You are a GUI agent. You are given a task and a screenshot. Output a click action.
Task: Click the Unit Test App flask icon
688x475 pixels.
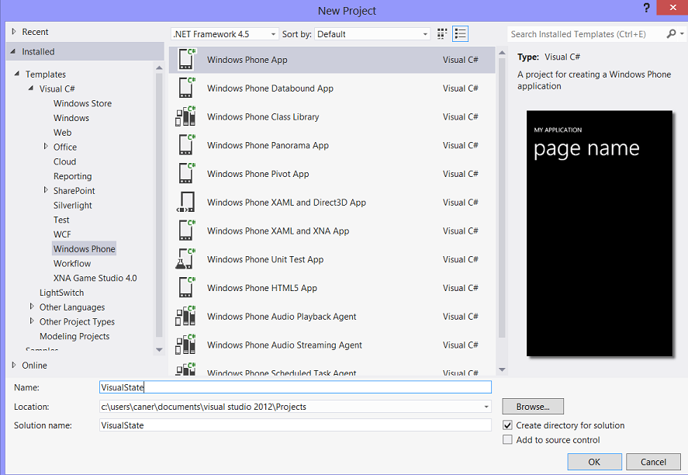(185, 259)
